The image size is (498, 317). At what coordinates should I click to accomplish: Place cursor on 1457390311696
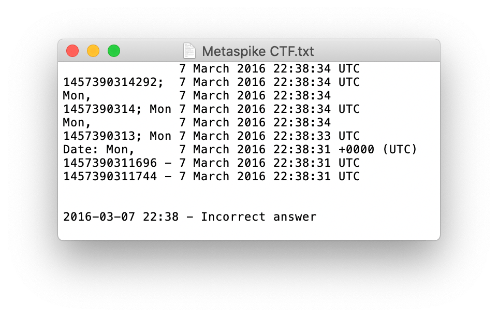(x=110, y=163)
